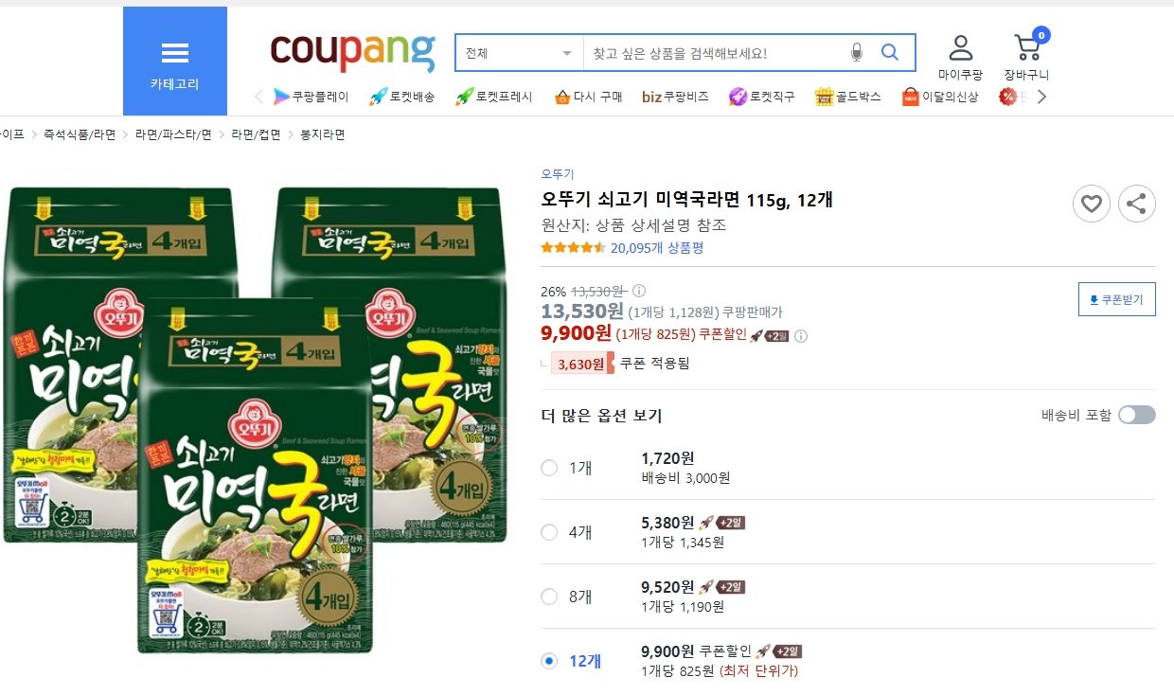Open the 카테고리 hamburger menu
This screenshot has height=695, width=1174.
pos(175,62)
